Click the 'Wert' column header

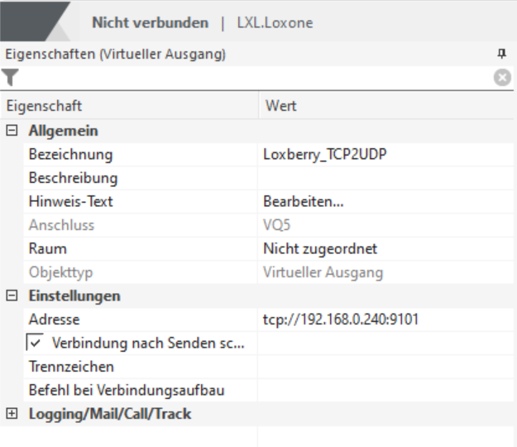point(281,106)
